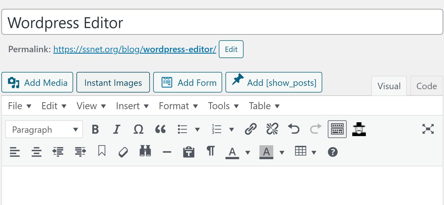Click the Paste as text clipboard icon
Screen dimensions: 444x205
pyautogui.click(x=189, y=152)
